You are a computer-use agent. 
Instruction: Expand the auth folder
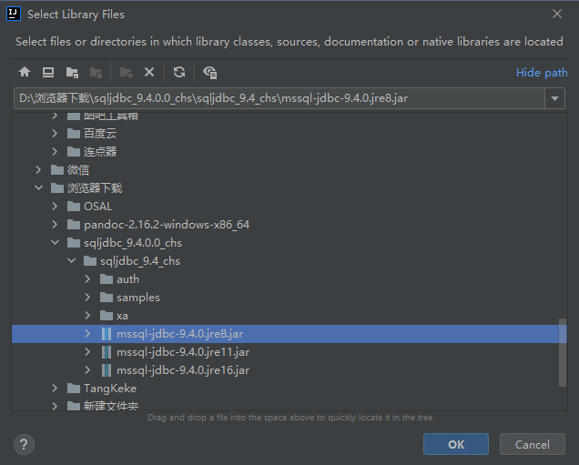tap(87, 279)
